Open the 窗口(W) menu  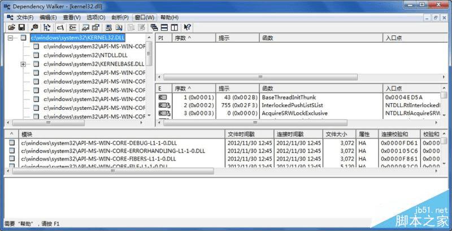tap(145, 17)
